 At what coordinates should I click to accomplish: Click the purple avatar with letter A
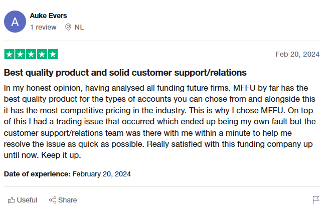pyautogui.click(x=15, y=22)
